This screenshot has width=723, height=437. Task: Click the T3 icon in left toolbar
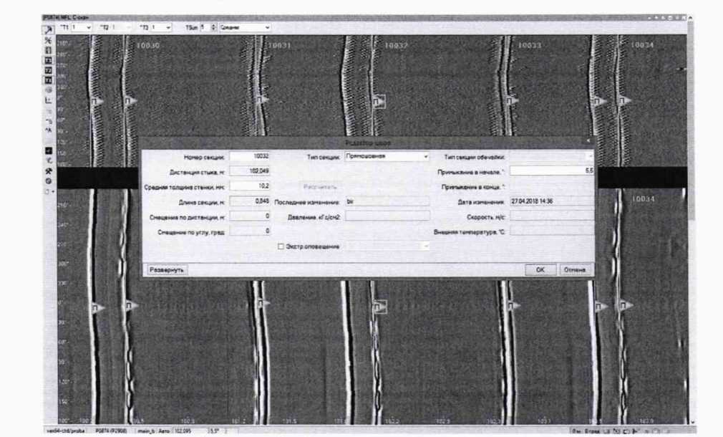click(x=49, y=80)
